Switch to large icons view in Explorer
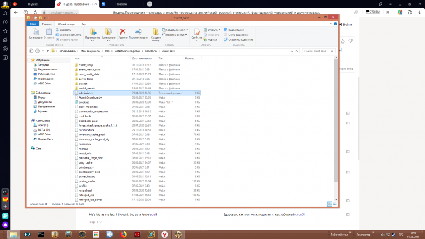 (x=334, y=204)
